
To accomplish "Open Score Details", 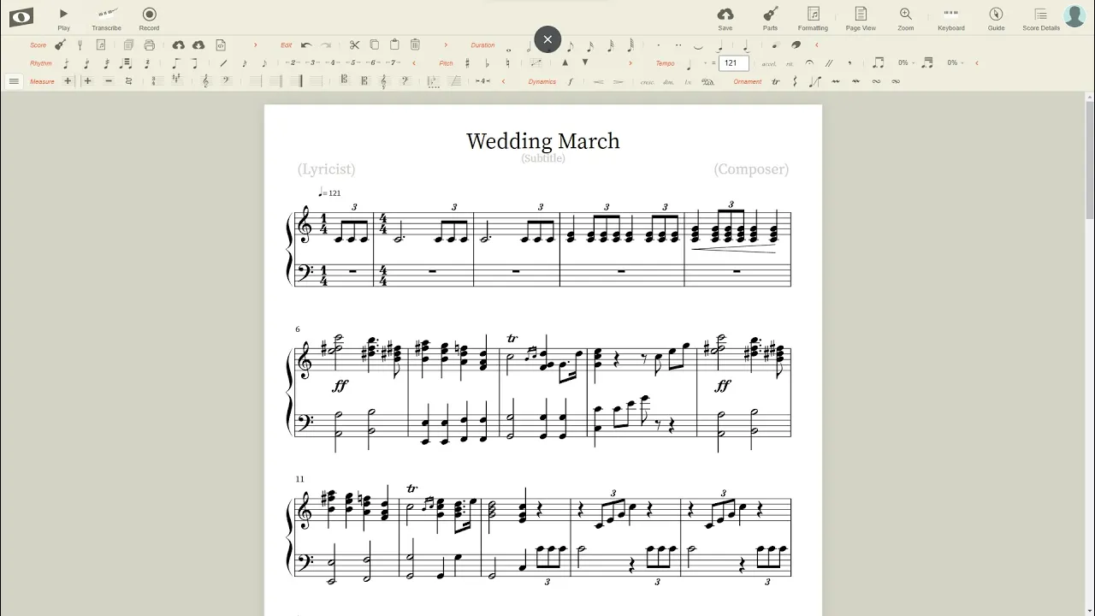I will 1041,17.
